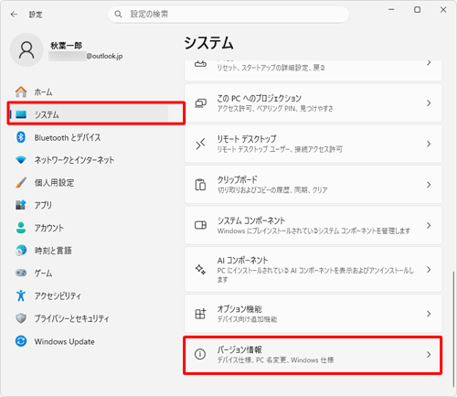Select 時刻と言語 label
Viewport: 457px width, 397px height.
click(53, 251)
